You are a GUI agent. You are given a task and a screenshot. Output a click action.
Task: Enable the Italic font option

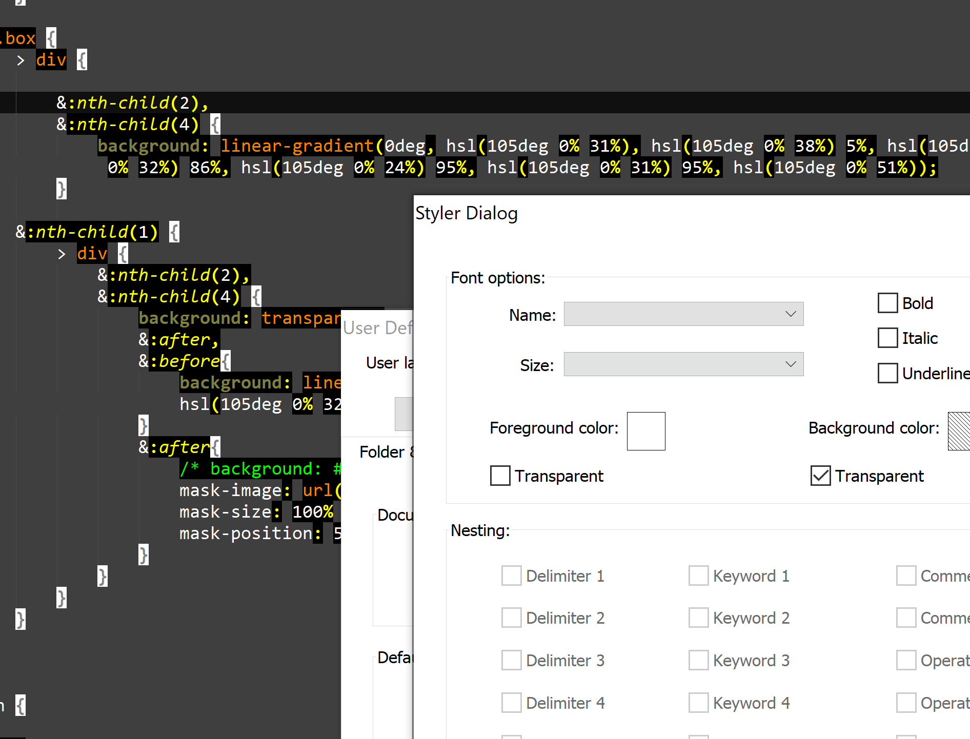[x=887, y=338]
